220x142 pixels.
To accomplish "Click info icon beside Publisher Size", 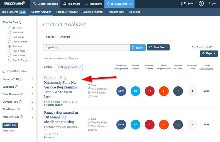I will (x=21, y=117).
